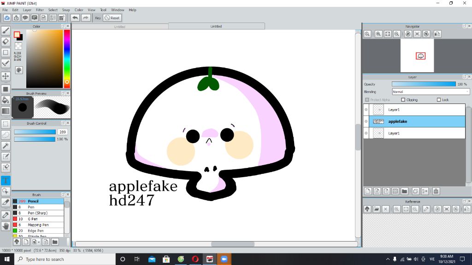Screen dimensions: 472x265
Task: Flip canvas view in Navigator
Action: pos(437,34)
